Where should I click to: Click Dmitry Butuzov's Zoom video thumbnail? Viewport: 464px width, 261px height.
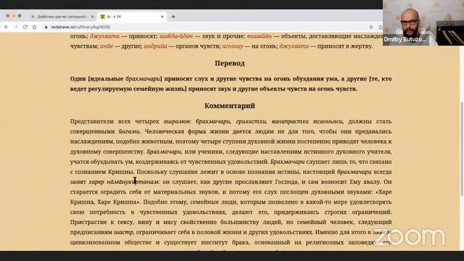pyautogui.click(x=423, y=22)
